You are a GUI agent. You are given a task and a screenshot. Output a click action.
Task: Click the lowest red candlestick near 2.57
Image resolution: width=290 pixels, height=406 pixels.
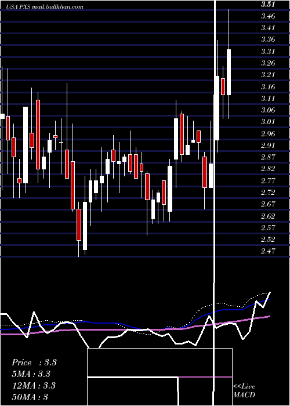point(79,225)
